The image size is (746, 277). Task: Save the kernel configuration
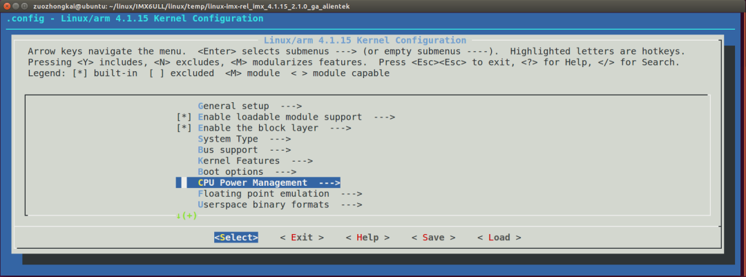(x=433, y=238)
